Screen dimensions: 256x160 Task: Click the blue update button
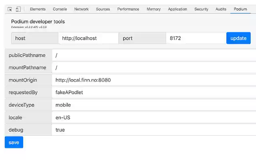pos(238,38)
